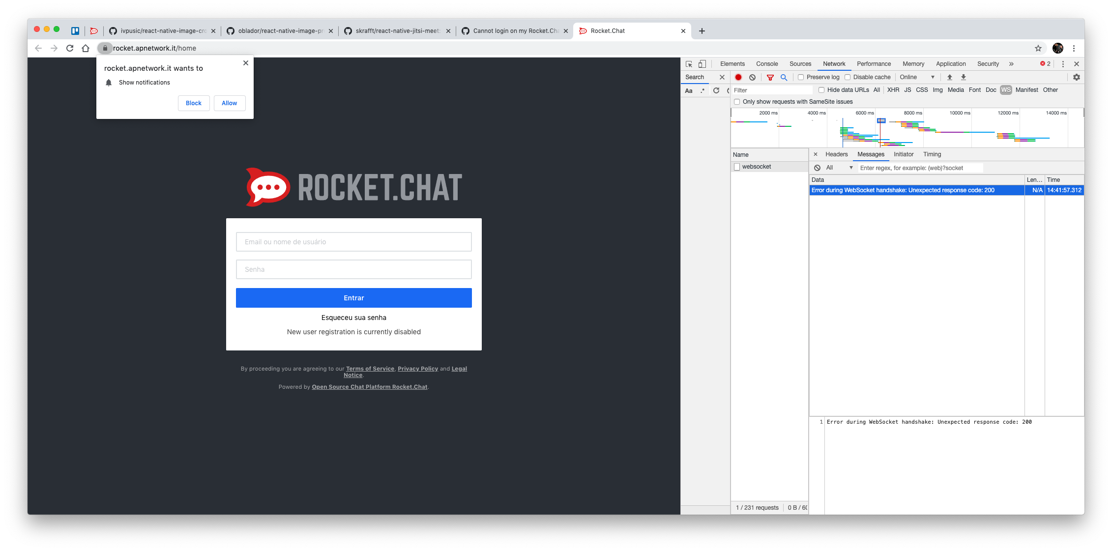Toggle the device toolbar icon

click(x=702, y=64)
